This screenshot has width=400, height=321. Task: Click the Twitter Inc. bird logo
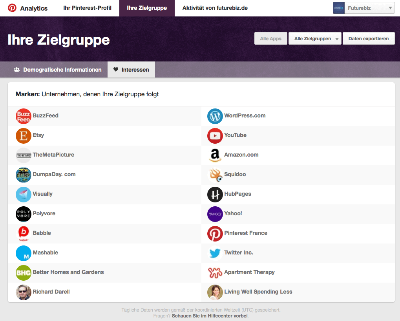pyautogui.click(x=215, y=253)
